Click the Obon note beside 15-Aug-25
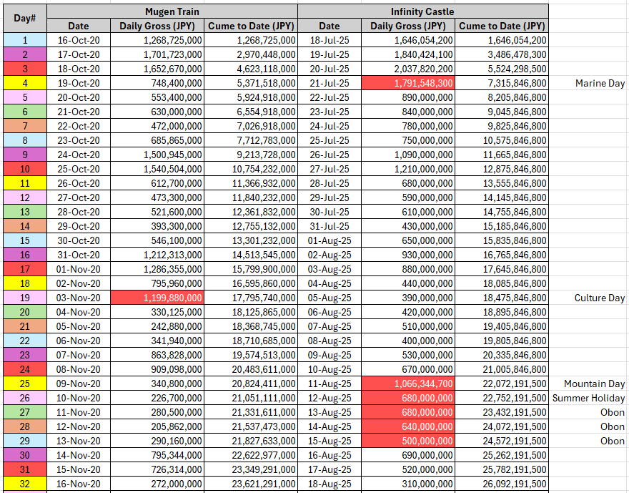Screen dimensions: 629x493 (x=612, y=441)
